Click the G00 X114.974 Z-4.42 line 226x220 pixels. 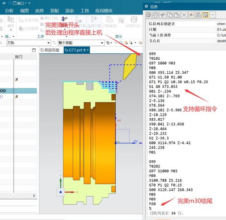pyautogui.click(x=169, y=143)
